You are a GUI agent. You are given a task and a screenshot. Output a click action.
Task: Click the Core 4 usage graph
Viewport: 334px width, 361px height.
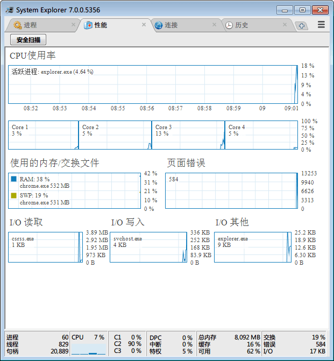click(x=261, y=135)
